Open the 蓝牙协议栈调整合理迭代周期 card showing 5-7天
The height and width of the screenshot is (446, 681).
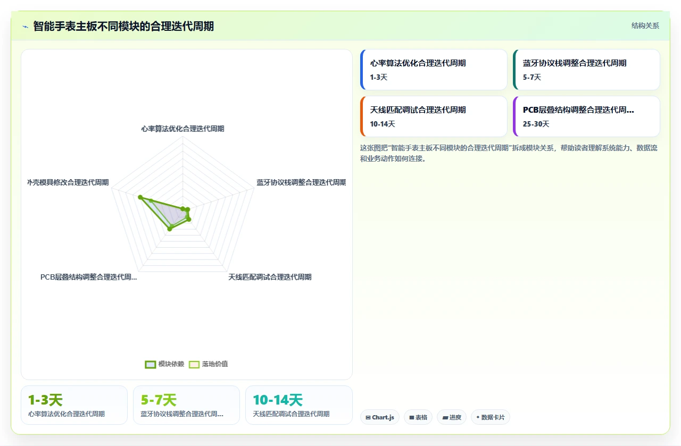coord(586,70)
